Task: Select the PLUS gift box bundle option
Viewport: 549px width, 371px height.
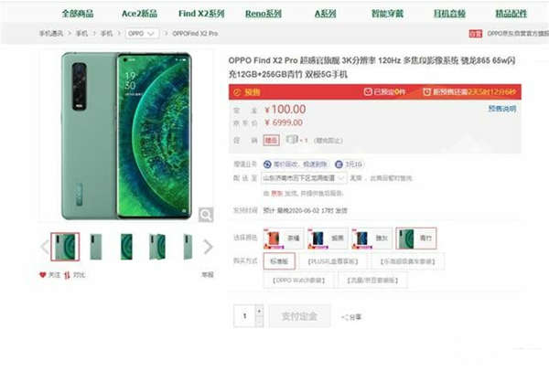Action: click(x=333, y=261)
